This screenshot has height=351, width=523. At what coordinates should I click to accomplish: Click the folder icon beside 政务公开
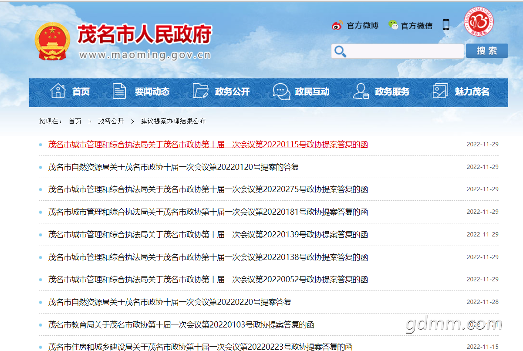[200, 91]
